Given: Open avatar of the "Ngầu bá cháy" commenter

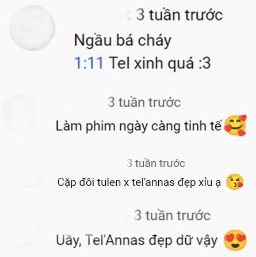Looking at the screenshot, I should coord(32,28).
